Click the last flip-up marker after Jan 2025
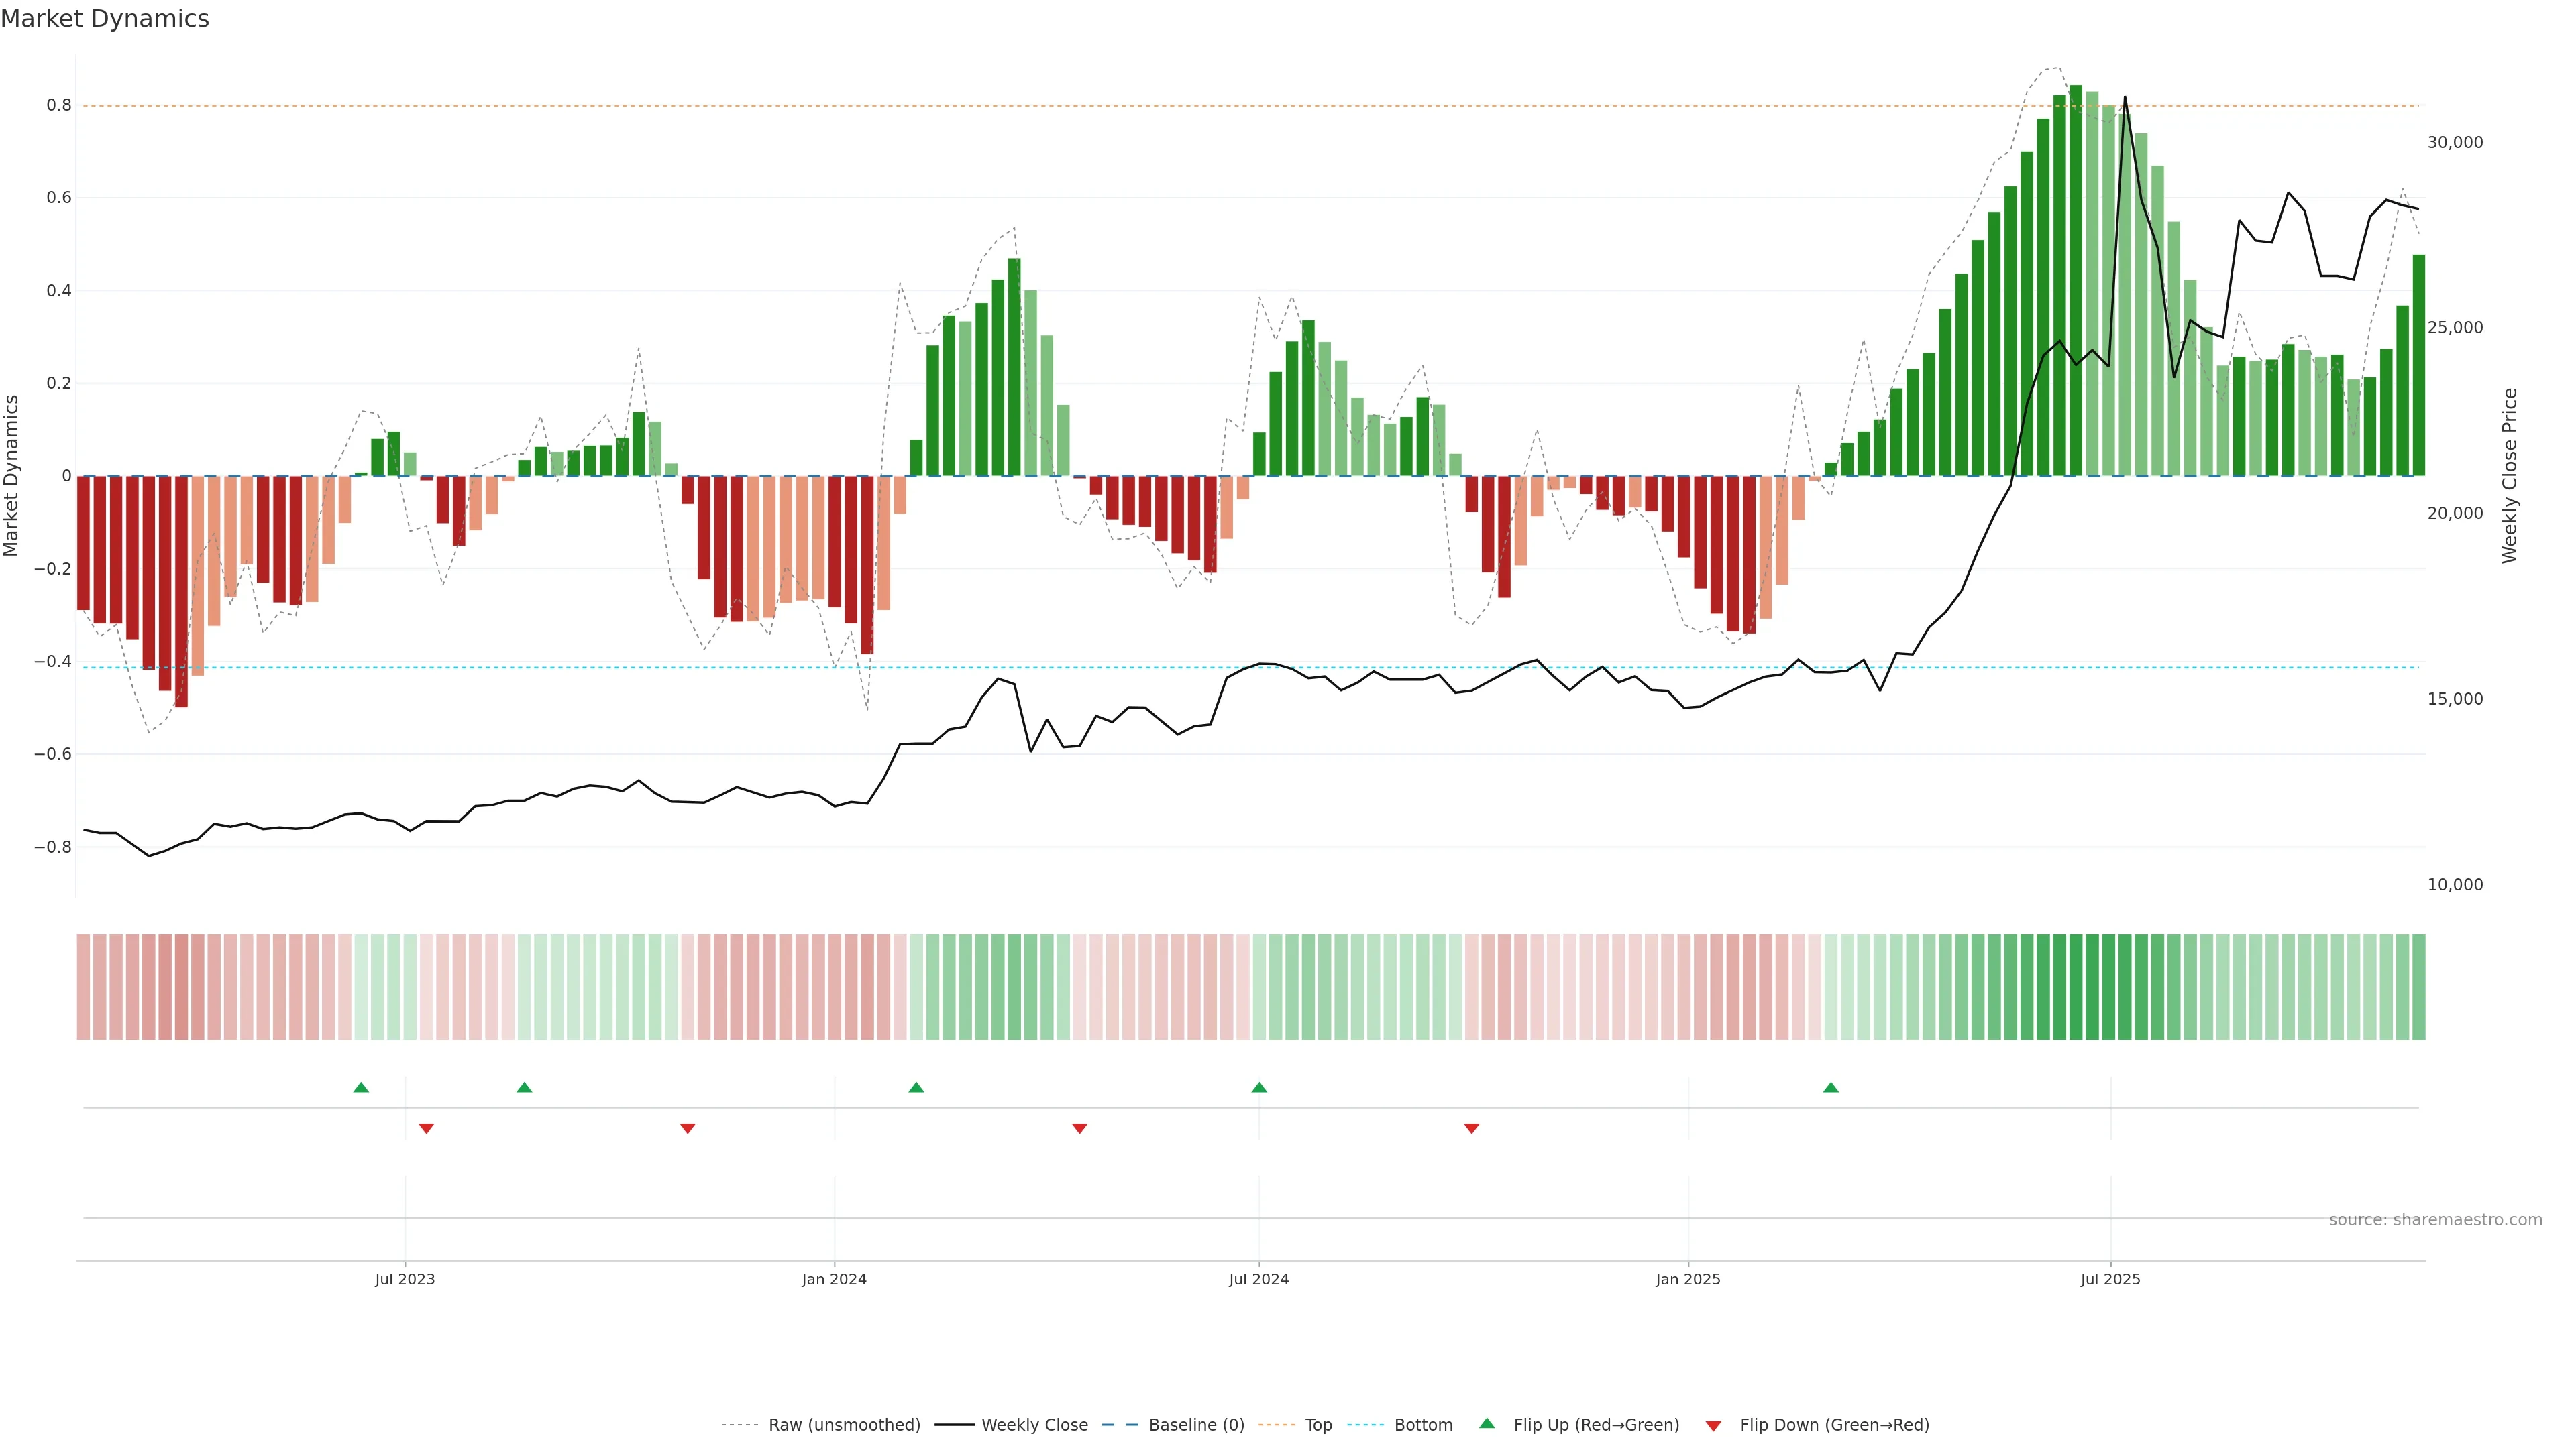Screen dimensions: 2576x1448 click(1830, 1087)
